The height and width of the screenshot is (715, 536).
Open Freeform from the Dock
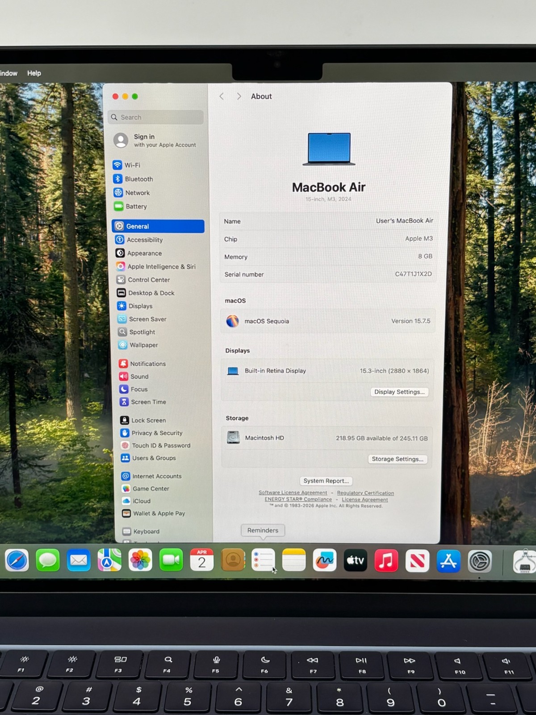point(325,560)
